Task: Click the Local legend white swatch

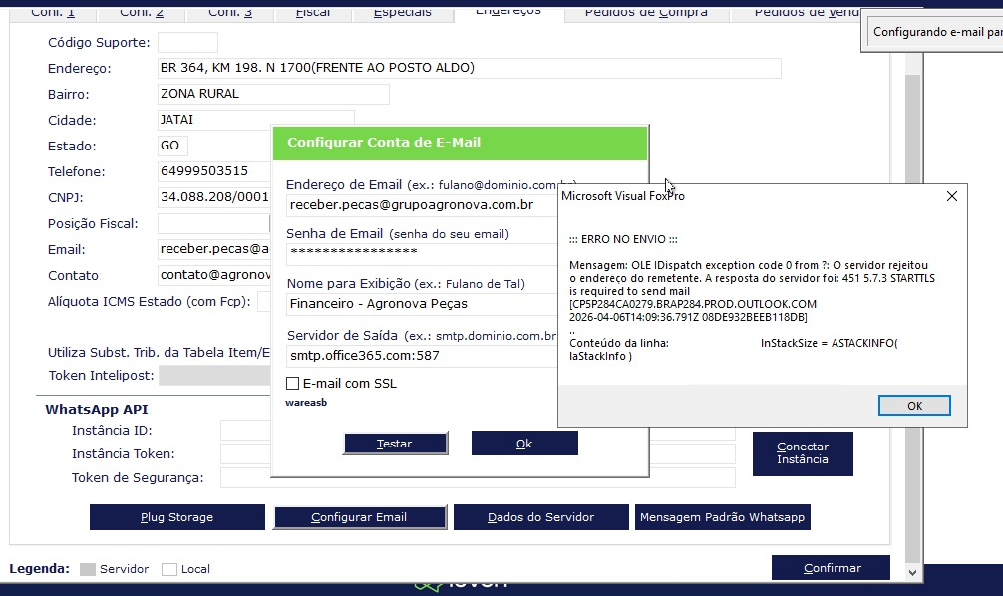Action: click(x=169, y=569)
